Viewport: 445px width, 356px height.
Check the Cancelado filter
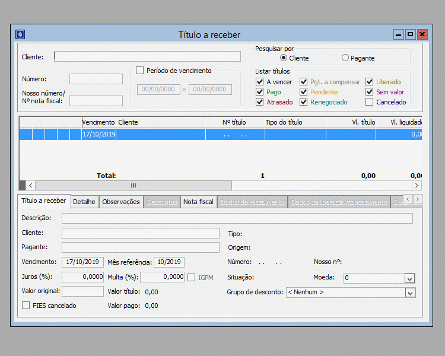point(370,102)
